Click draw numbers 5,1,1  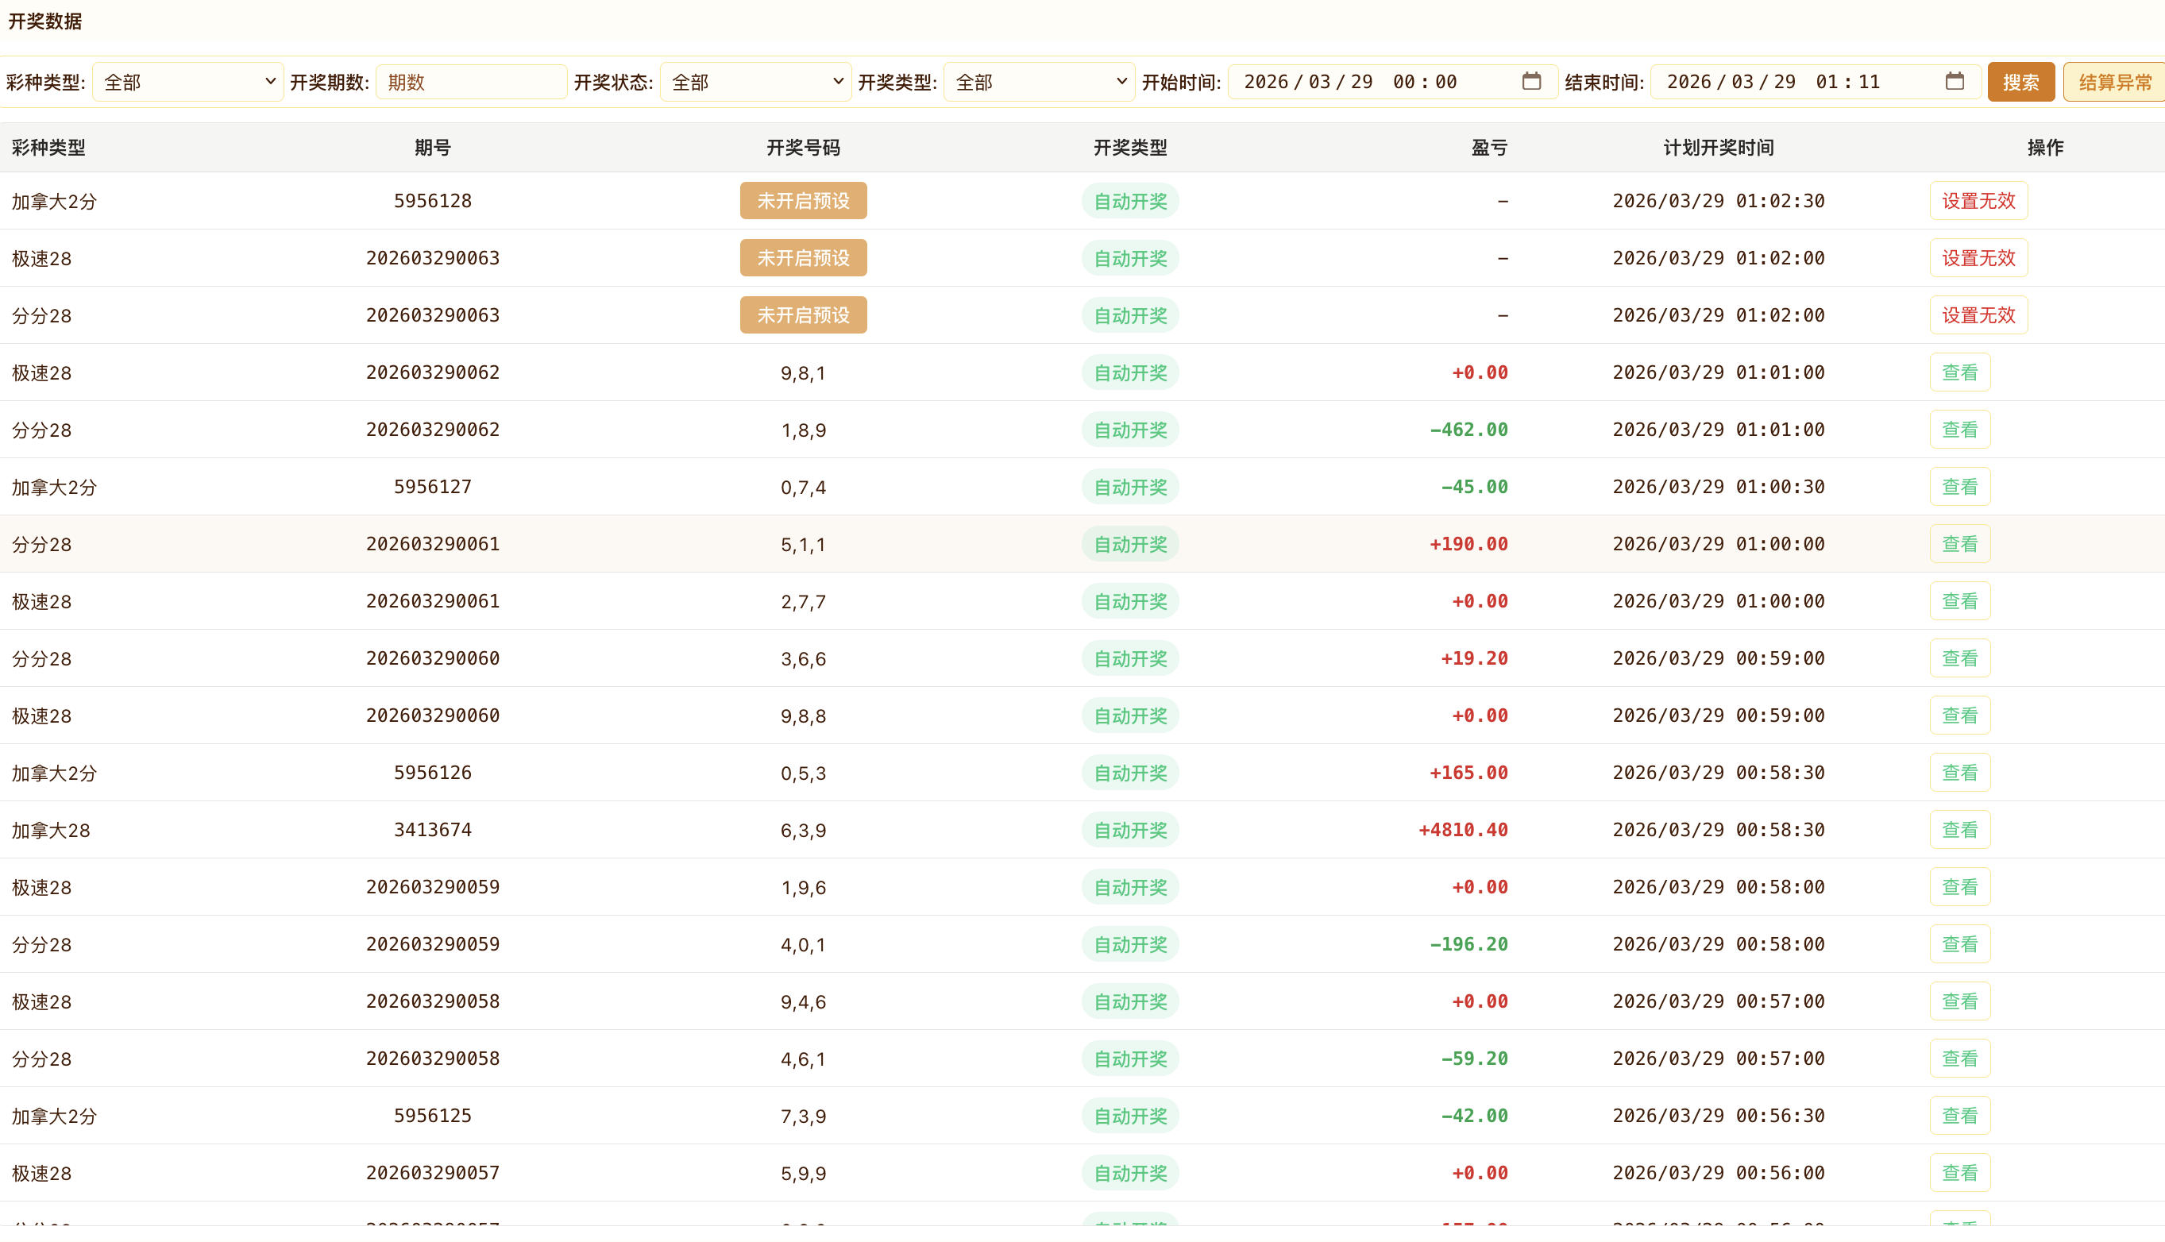click(803, 544)
